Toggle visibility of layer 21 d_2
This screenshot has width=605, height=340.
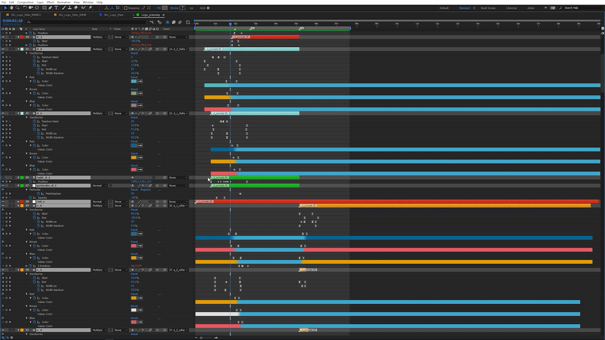click(3, 49)
